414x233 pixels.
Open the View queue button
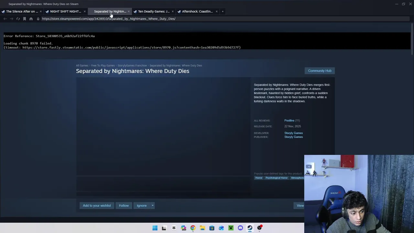[300, 205]
